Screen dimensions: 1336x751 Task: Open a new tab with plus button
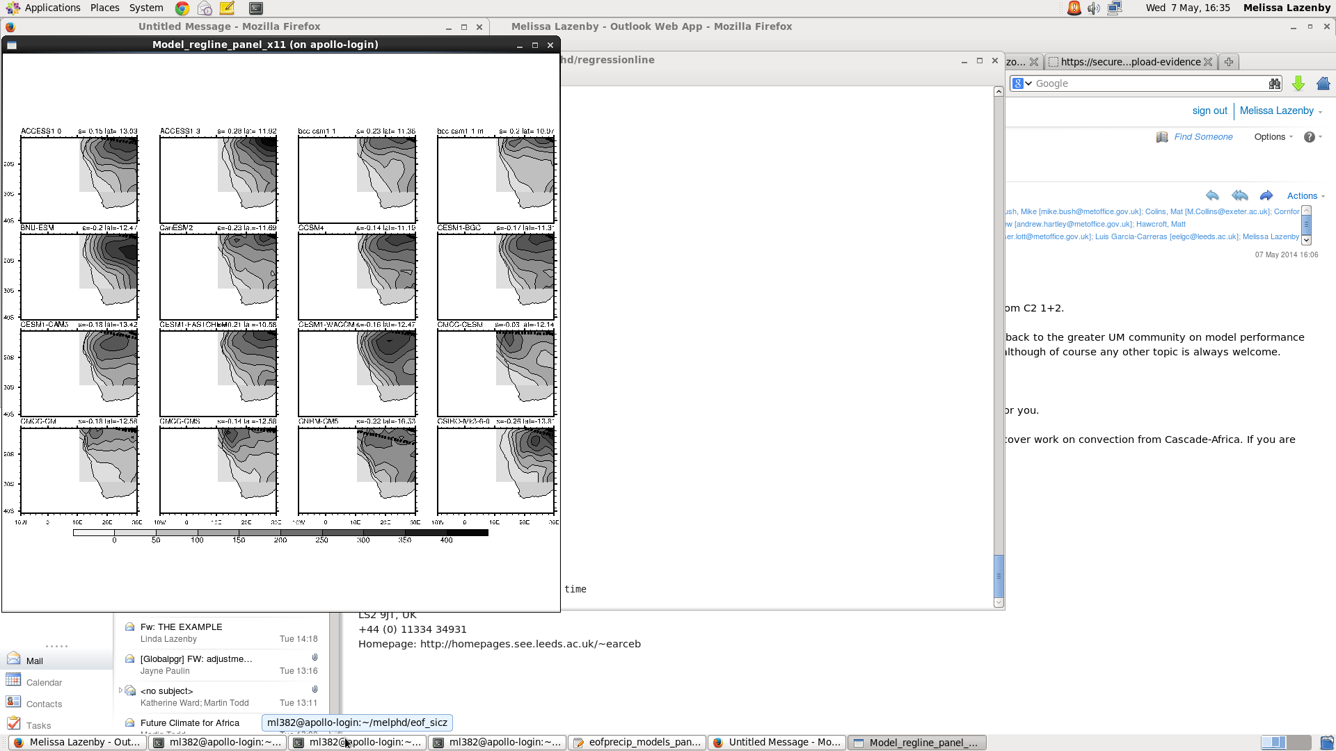1229,62
